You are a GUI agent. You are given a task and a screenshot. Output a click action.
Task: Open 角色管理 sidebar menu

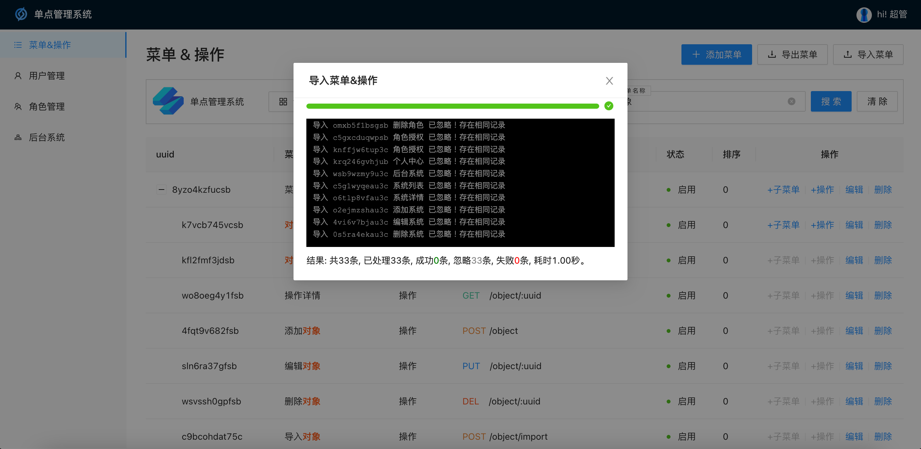coord(63,106)
